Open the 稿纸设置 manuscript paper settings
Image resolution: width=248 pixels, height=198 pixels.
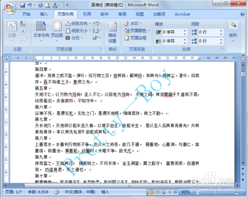tap(113, 32)
